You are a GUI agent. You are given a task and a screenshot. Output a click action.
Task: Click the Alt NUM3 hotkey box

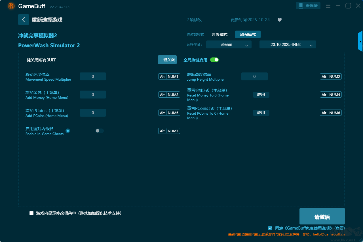click(x=169, y=95)
